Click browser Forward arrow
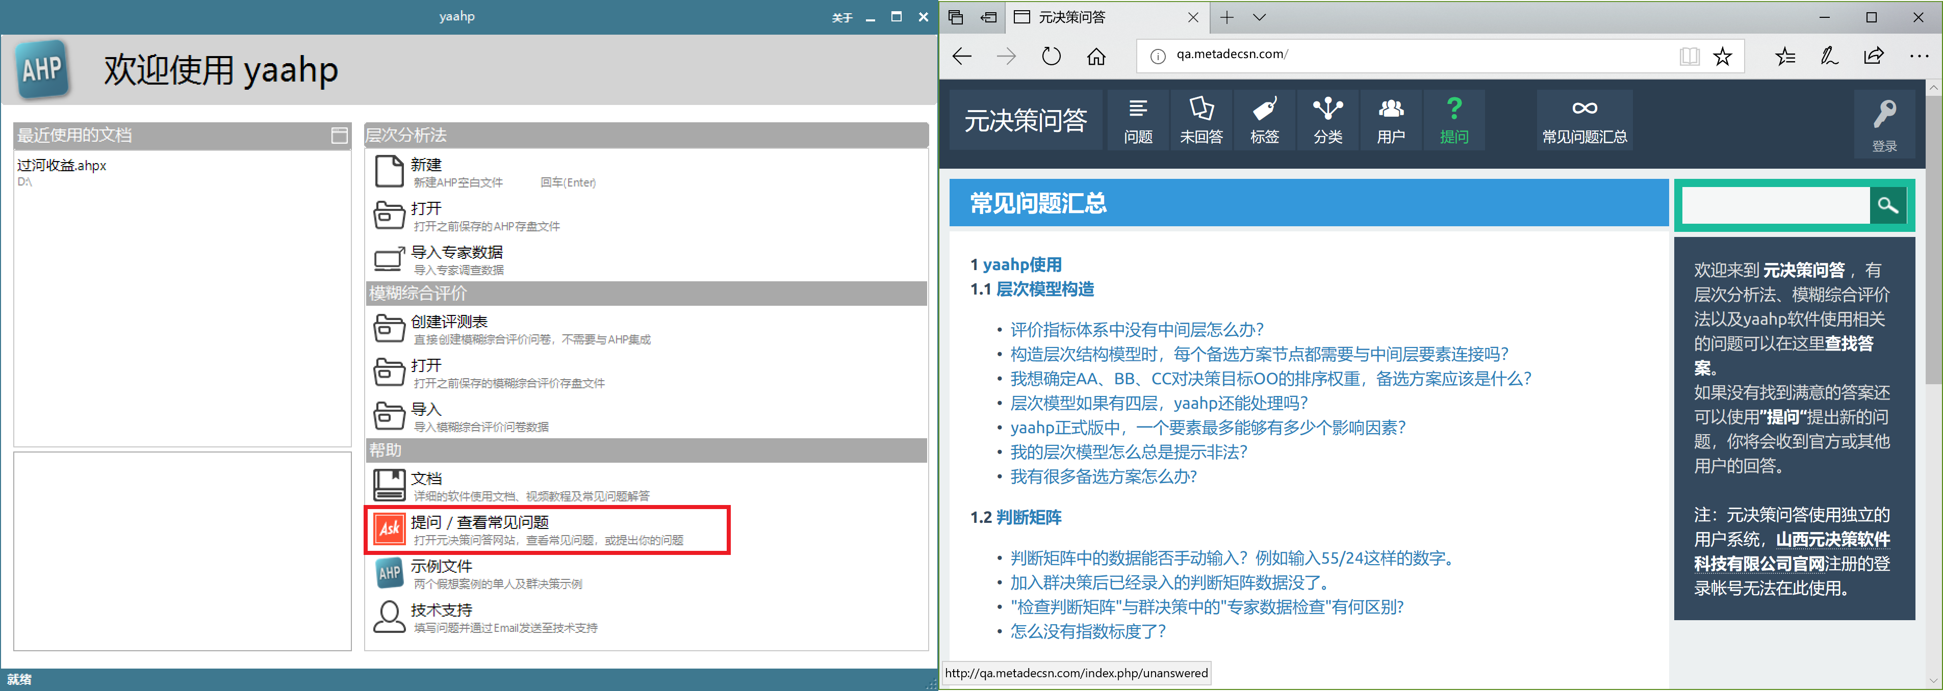The width and height of the screenshot is (1943, 691). click(x=1006, y=56)
